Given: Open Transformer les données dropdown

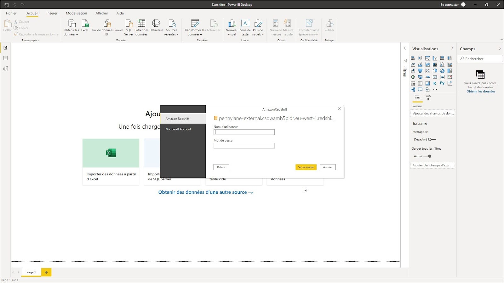Looking at the screenshot, I should (195, 28).
